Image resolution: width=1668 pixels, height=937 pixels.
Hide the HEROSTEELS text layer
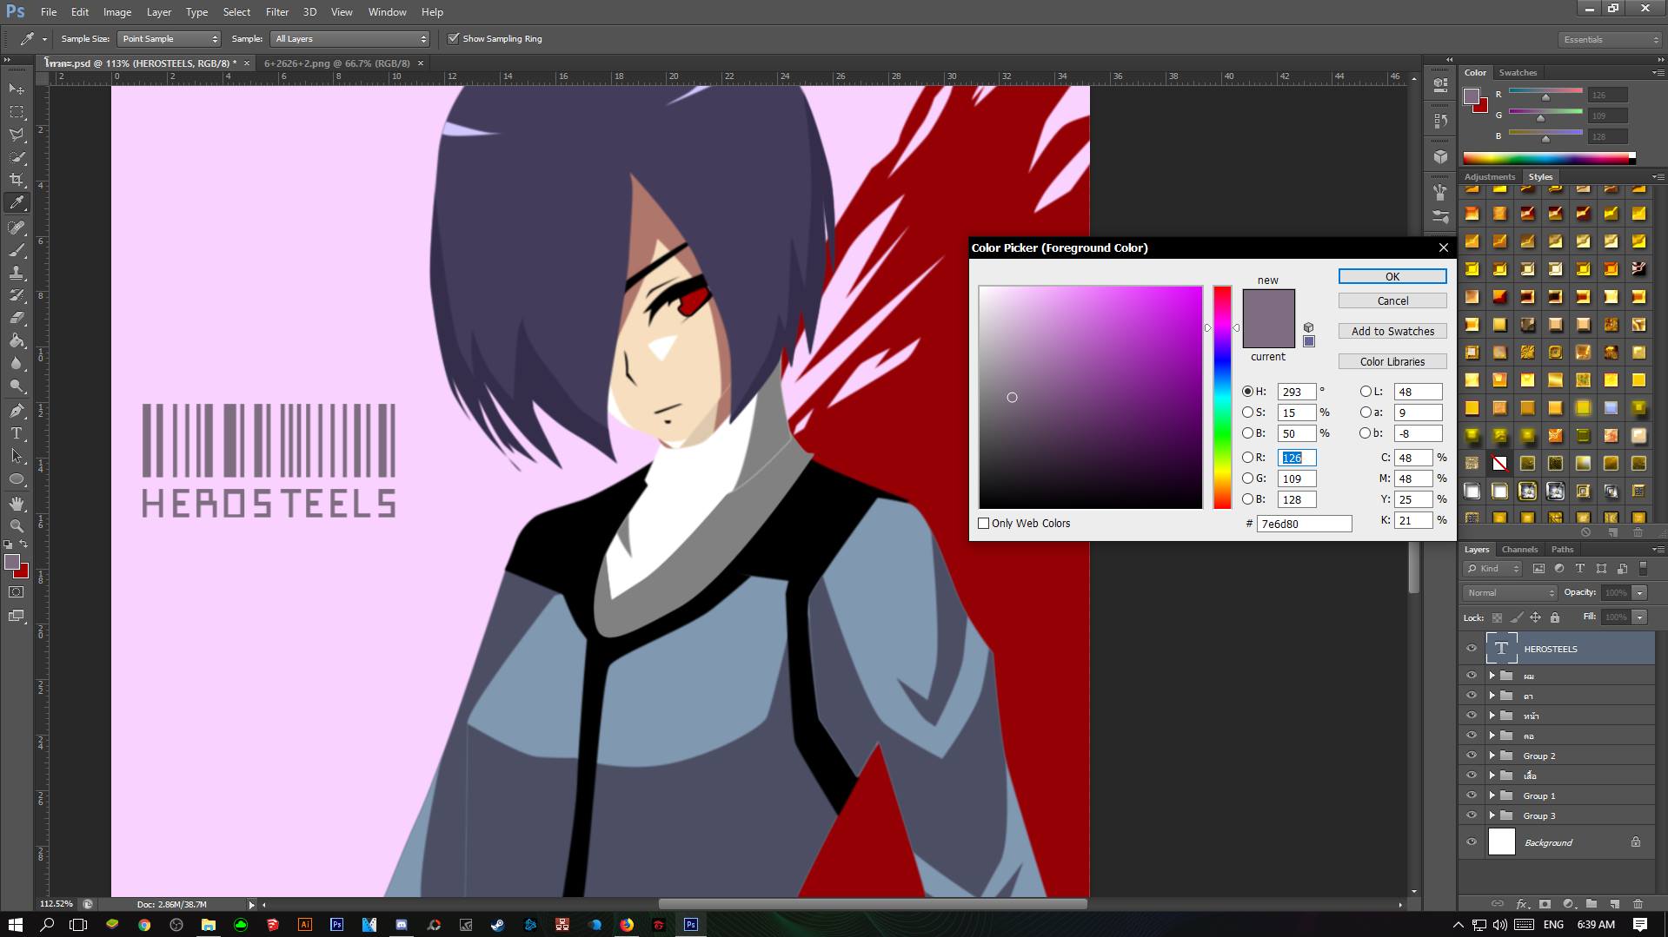(1472, 649)
